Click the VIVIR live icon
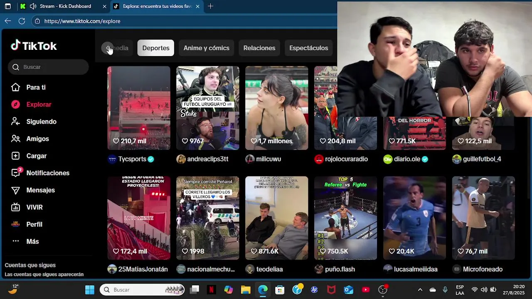The image size is (532, 299). tap(15, 207)
